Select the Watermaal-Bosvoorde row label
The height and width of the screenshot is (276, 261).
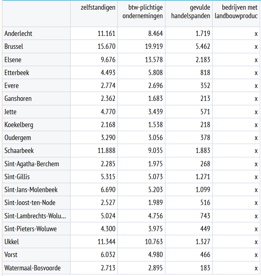click(32, 268)
